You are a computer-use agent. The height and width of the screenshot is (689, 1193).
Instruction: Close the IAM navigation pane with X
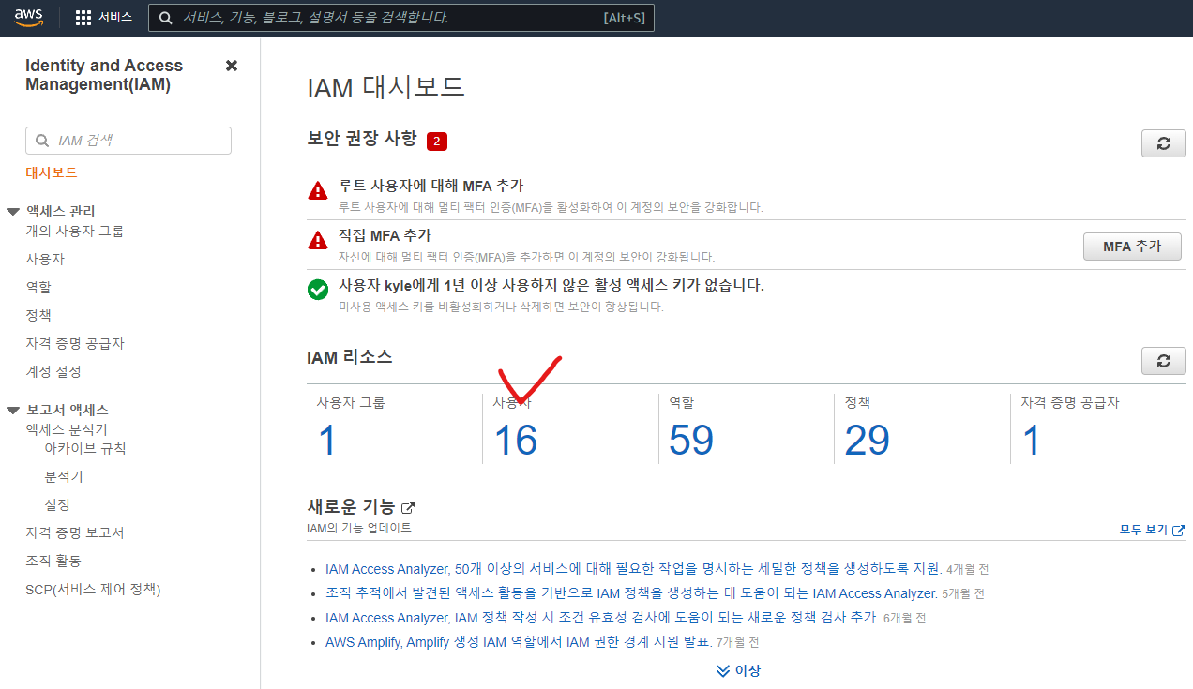232,66
